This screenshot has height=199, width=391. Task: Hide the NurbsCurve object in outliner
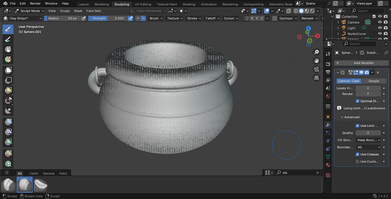click(380, 34)
